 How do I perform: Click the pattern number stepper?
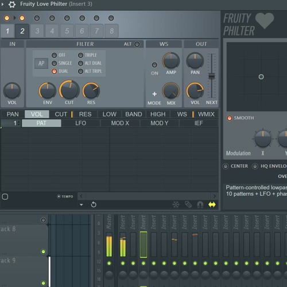[x=19, y=123]
